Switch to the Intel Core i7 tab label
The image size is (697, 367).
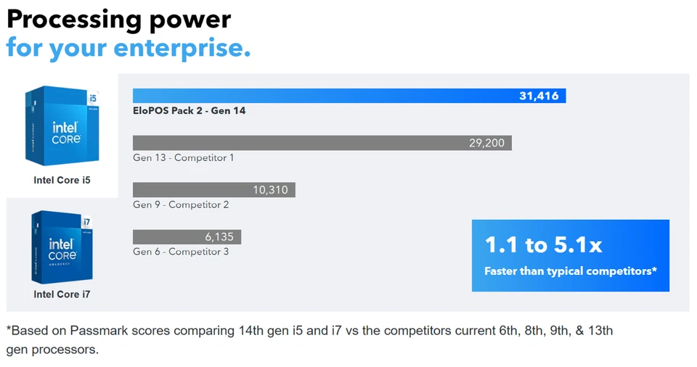click(x=62, y=294)
